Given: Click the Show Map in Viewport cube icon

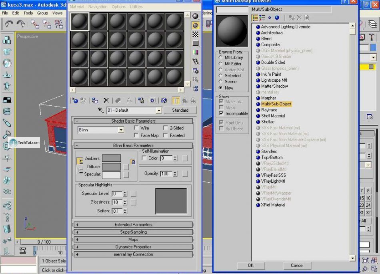Looking at the screenshot, I should click(164, 101).
